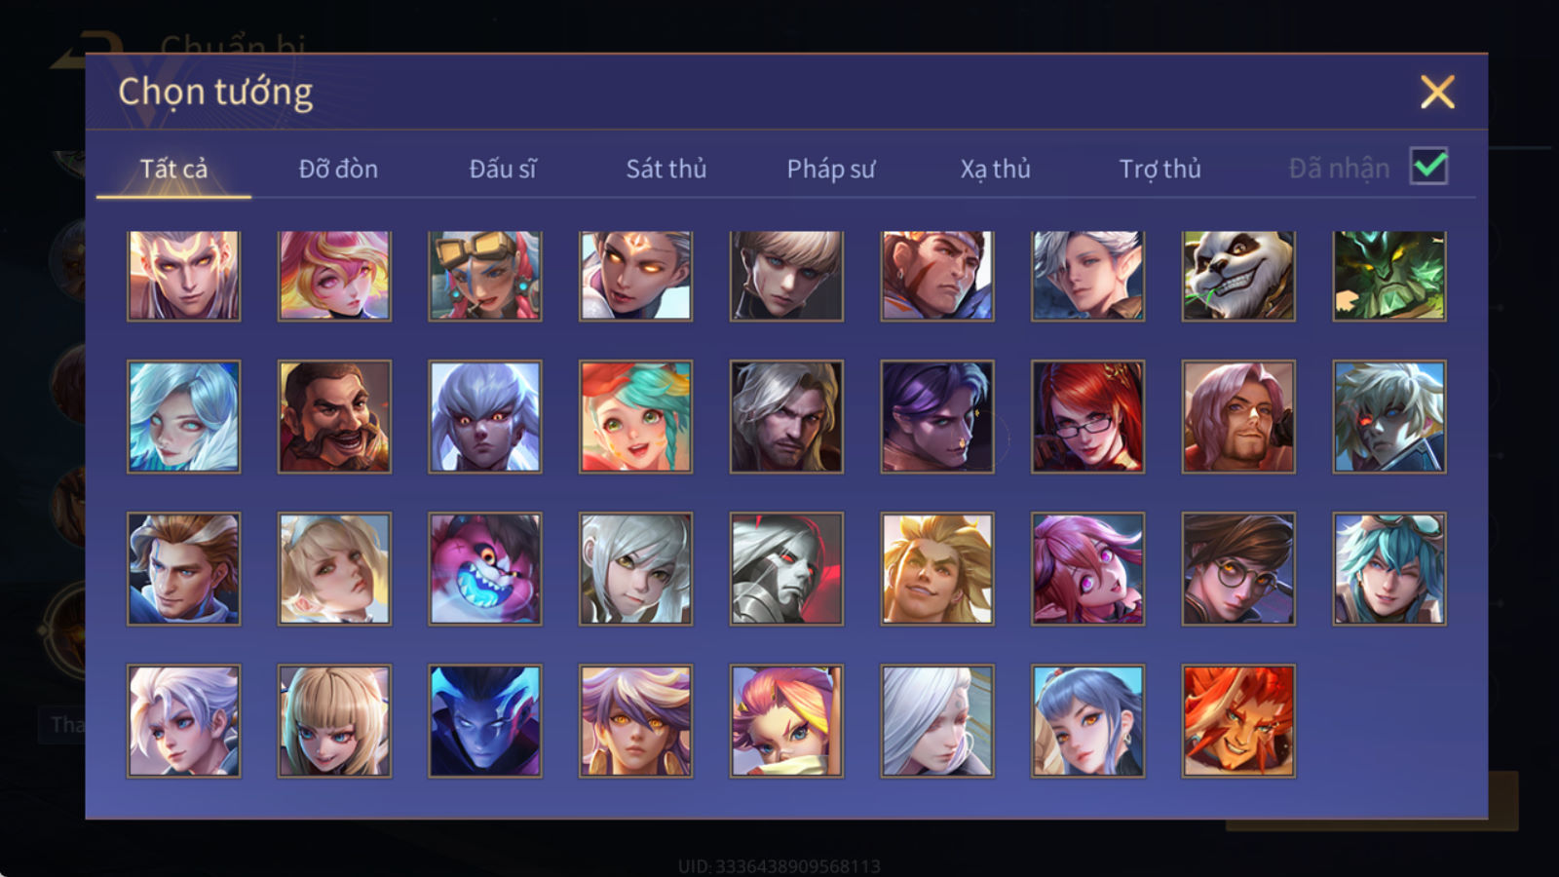Select the orange fiery demon hero

(x=1238, y=721)
